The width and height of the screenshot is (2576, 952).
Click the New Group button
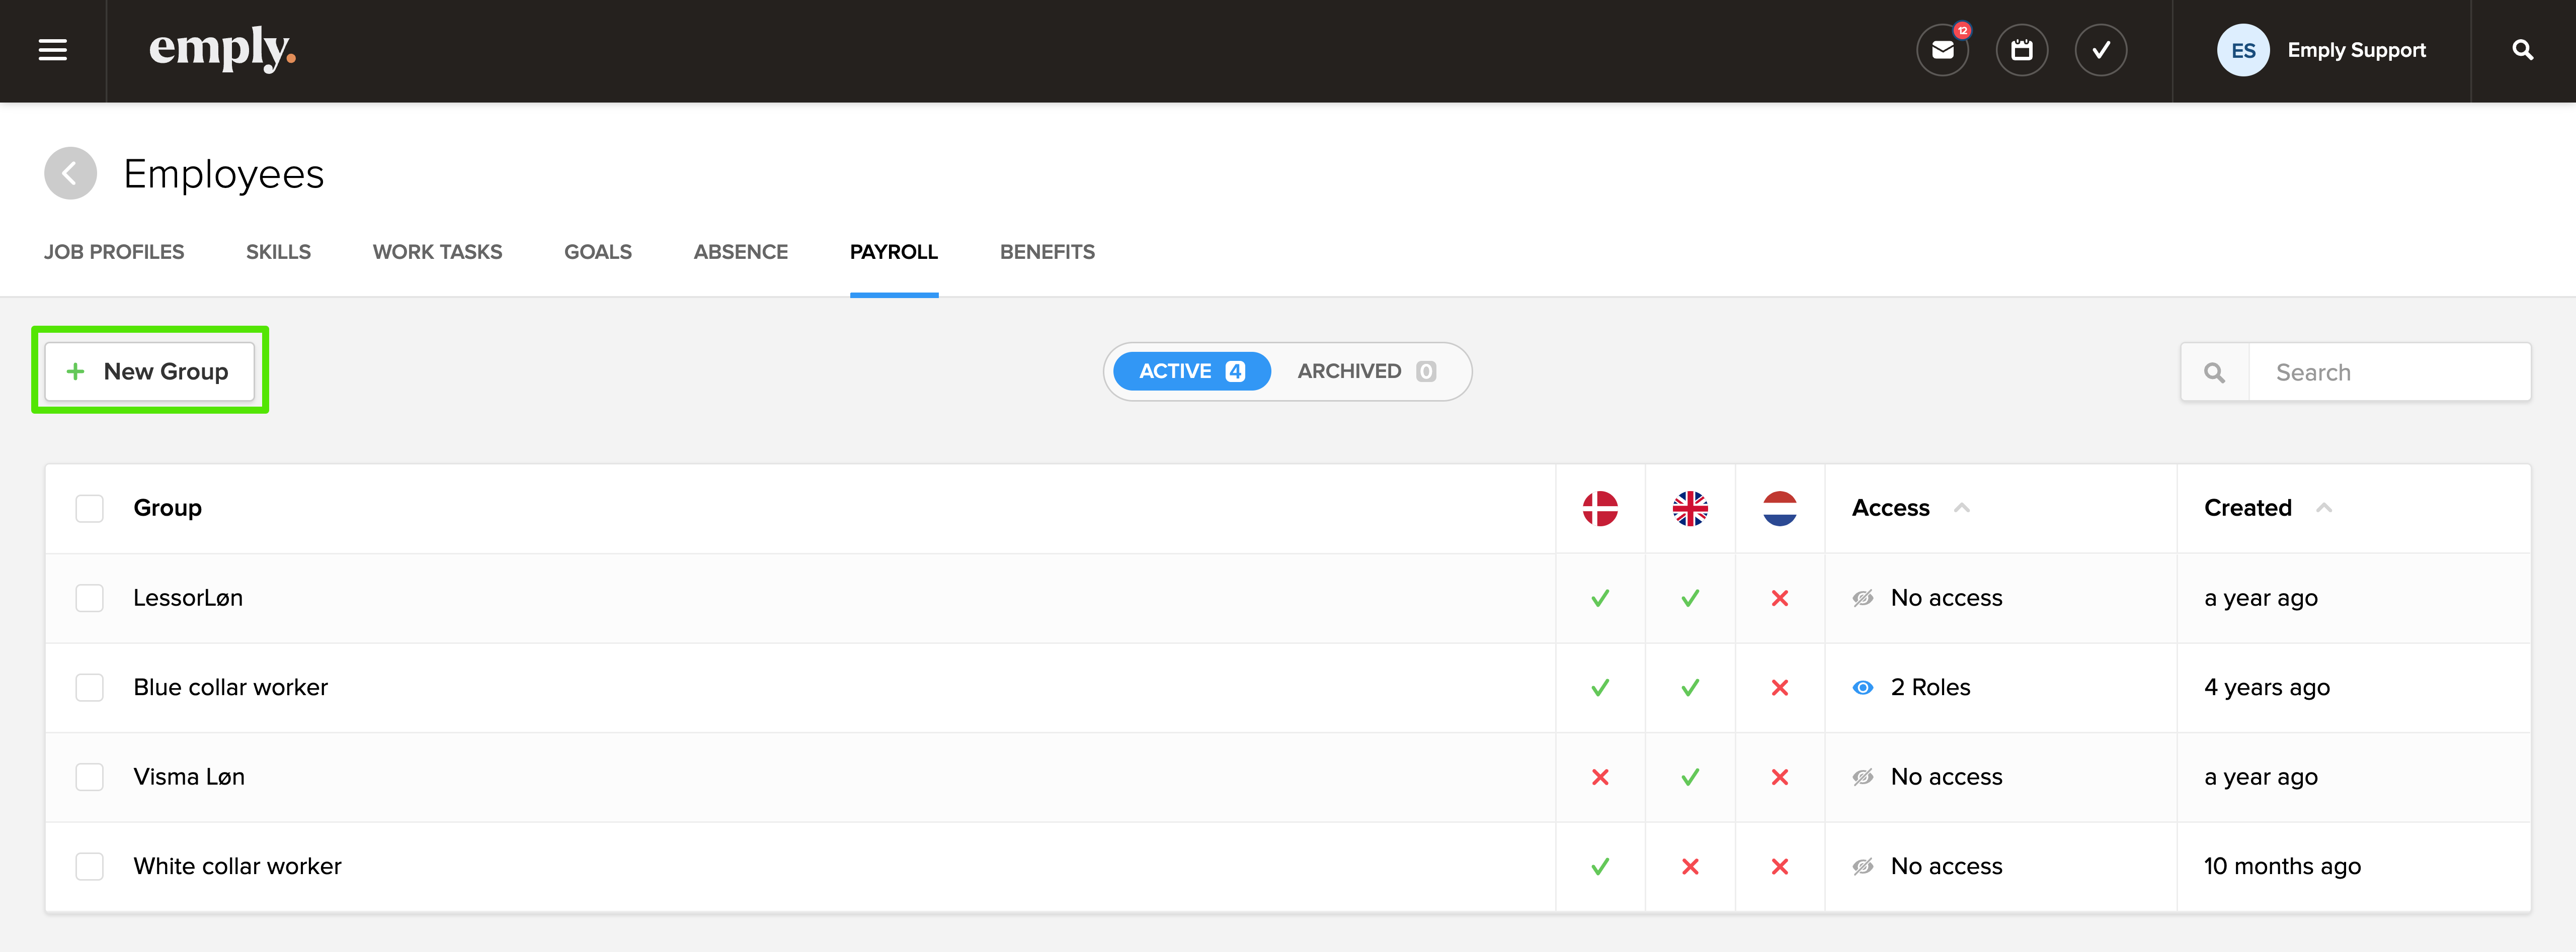point(150,371)
